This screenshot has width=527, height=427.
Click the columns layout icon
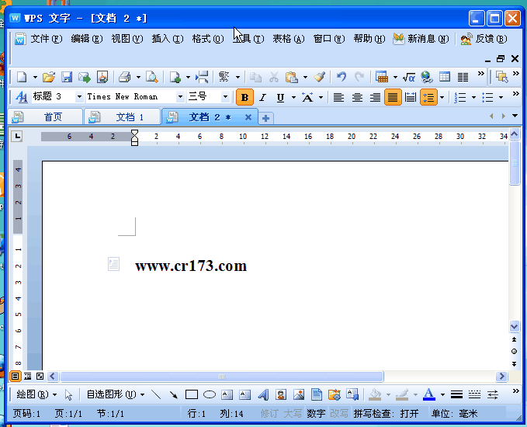pos(463,77)
